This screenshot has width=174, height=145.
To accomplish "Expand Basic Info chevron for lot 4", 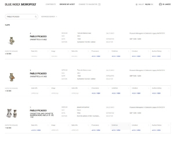I will [x=48, y=51].
